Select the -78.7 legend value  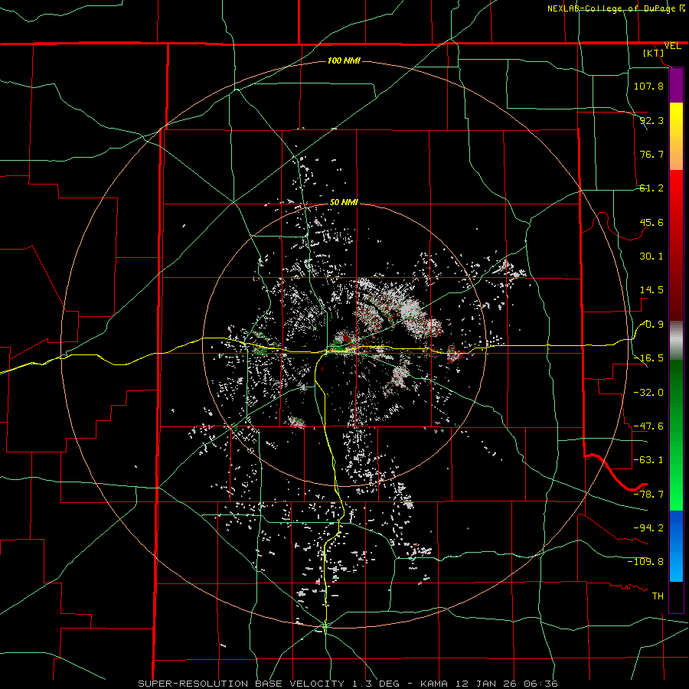(x=648, y=495)
